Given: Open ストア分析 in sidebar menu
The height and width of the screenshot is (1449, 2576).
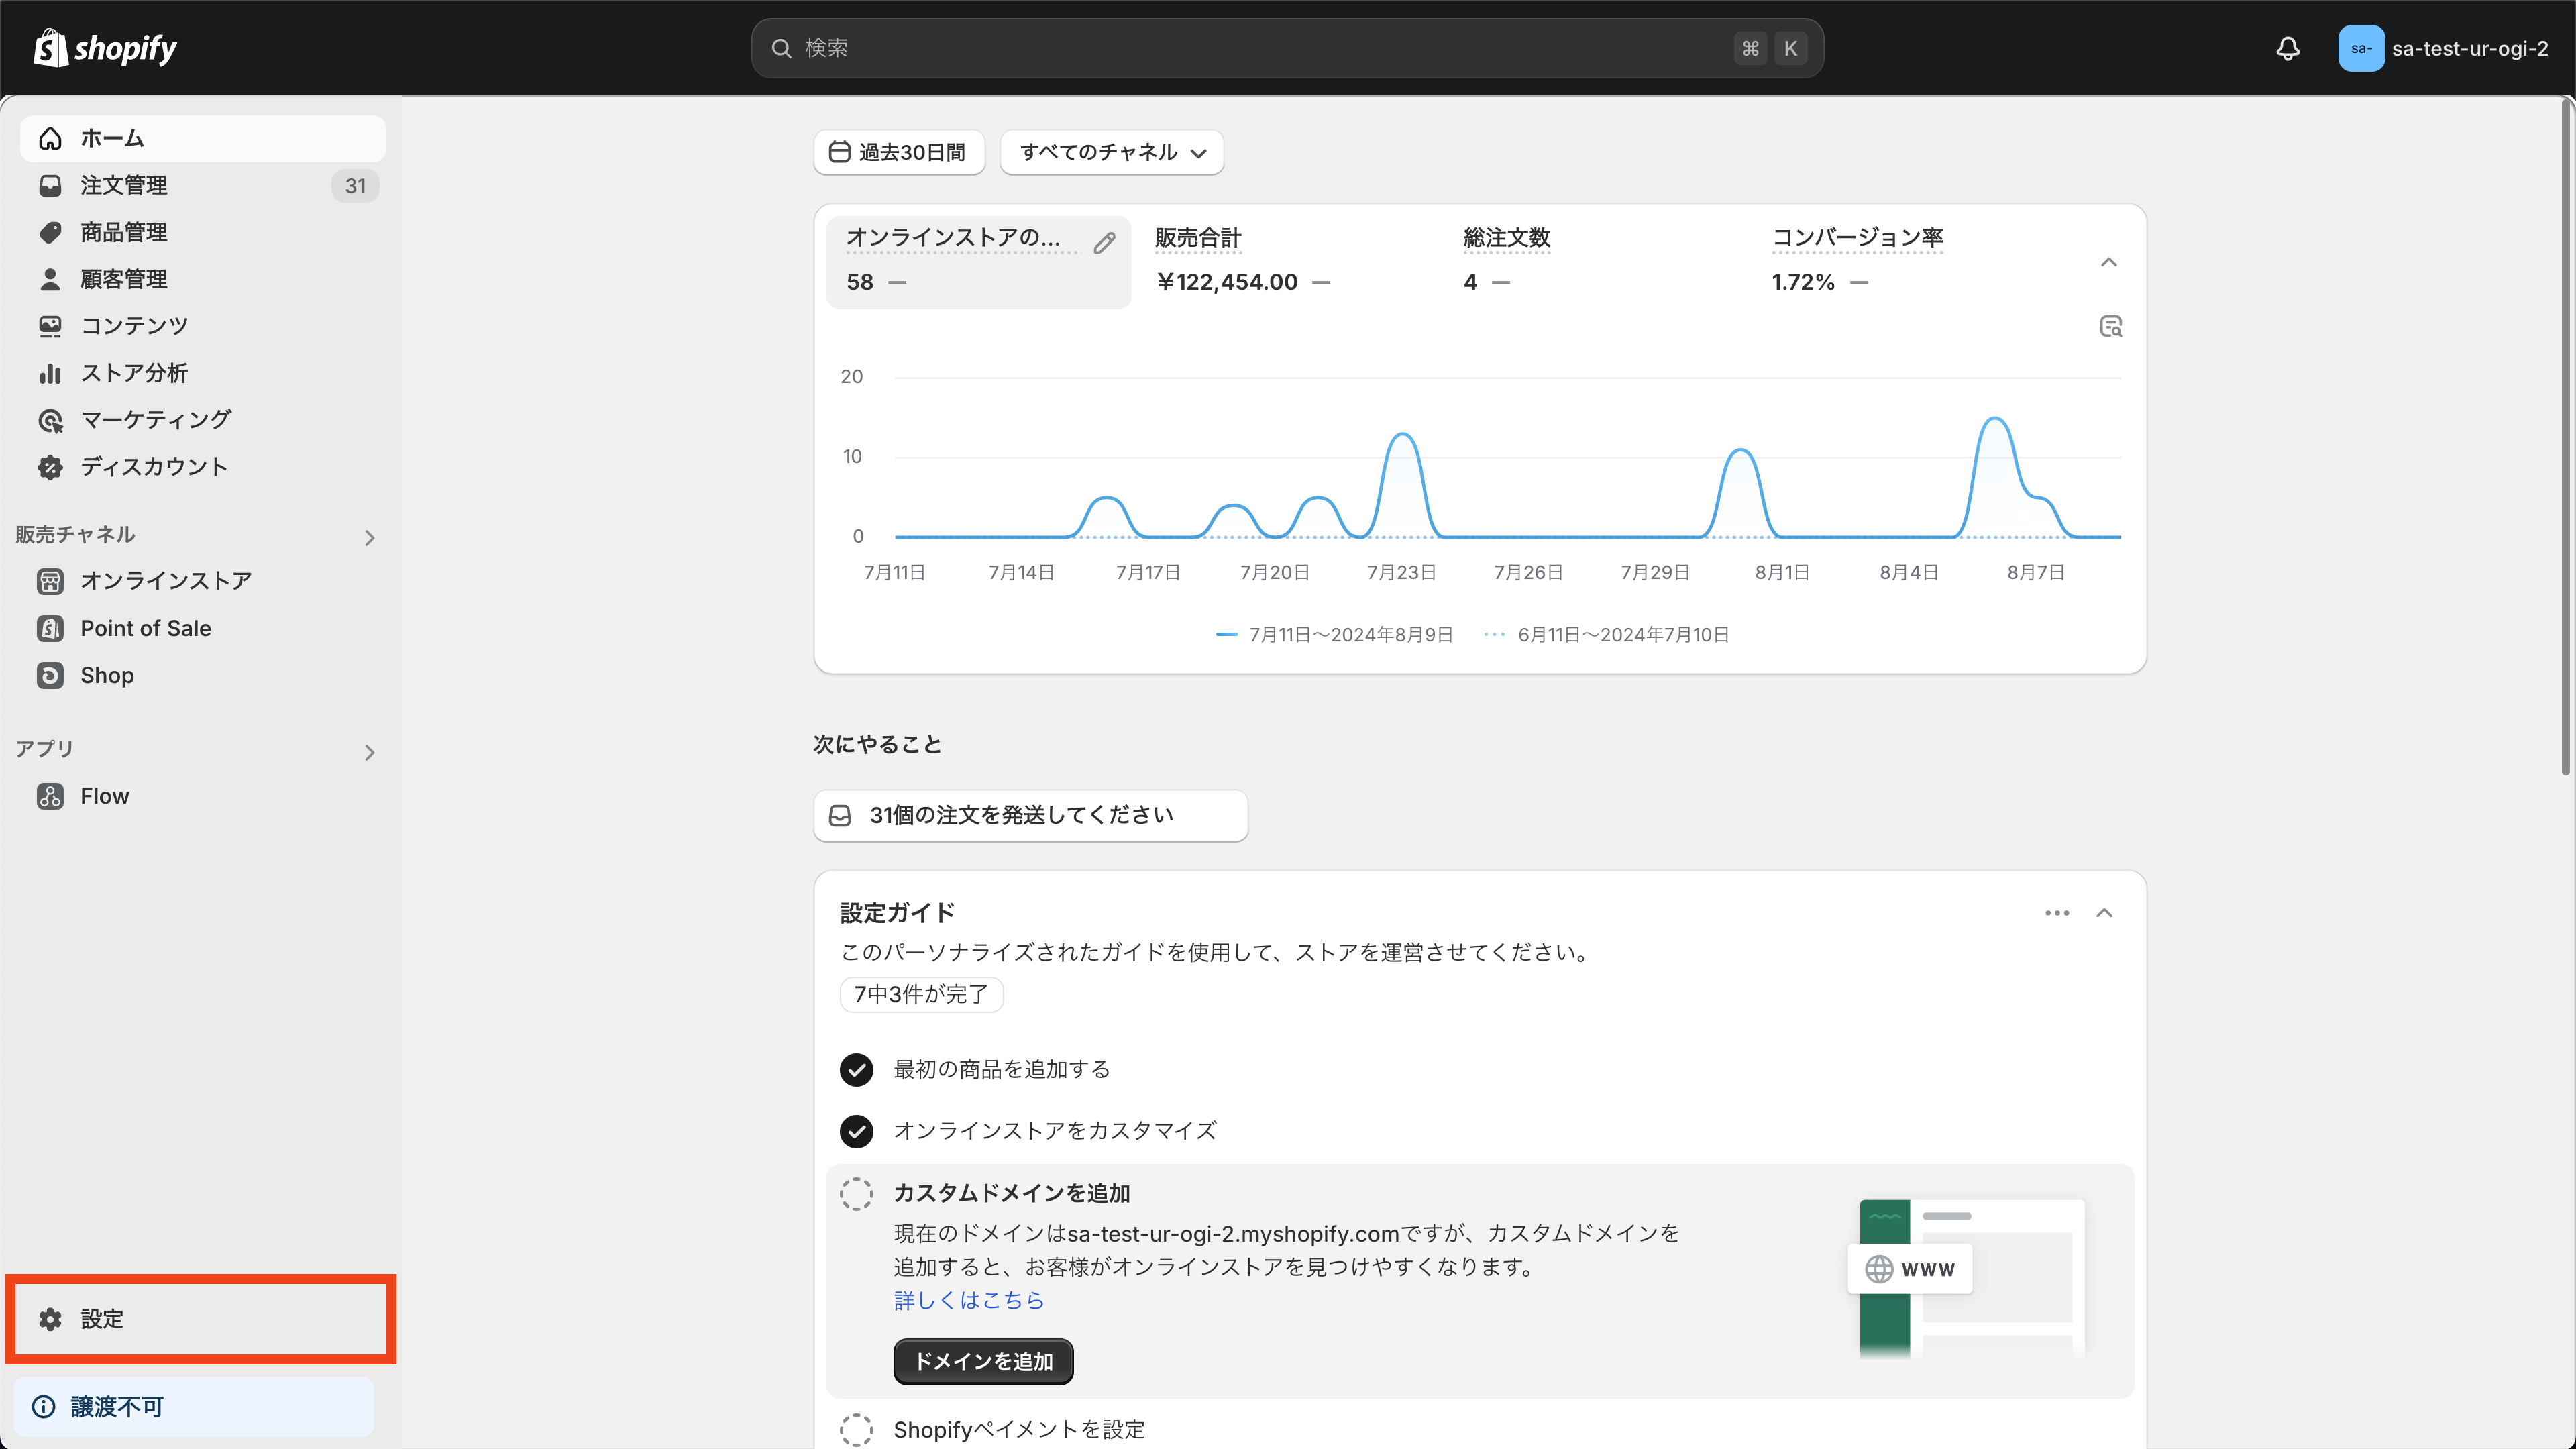Looking at the screenshot, I should tap(134, 373).
